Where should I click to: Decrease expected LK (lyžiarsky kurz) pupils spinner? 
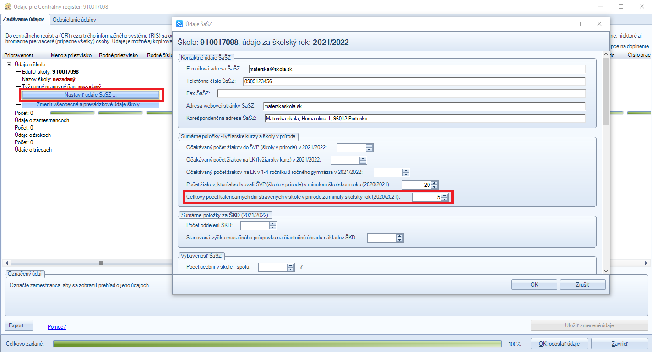coord(363,162)
